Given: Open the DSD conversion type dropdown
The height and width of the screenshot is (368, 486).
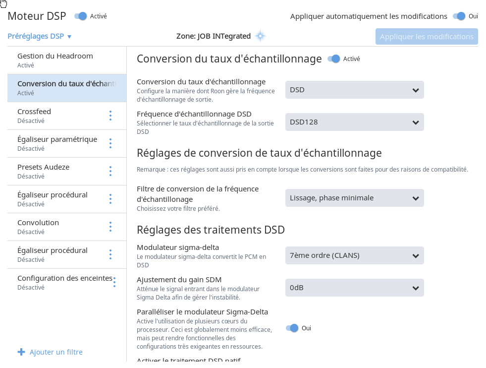Looking at the screenshot, I should pos(354,90).
